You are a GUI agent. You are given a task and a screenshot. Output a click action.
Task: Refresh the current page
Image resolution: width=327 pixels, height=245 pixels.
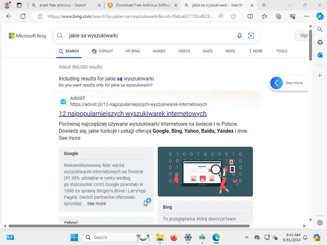23,16
